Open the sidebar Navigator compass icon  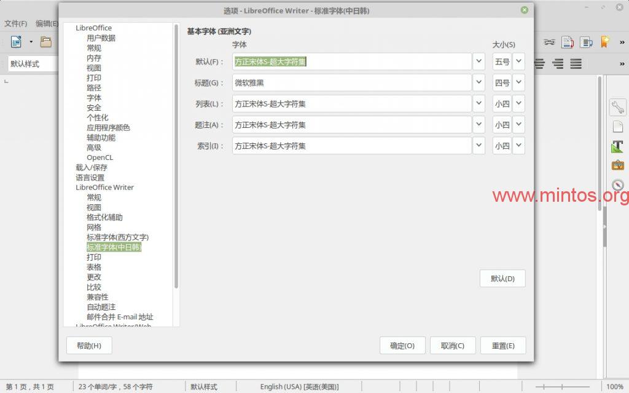pos(617,185)
